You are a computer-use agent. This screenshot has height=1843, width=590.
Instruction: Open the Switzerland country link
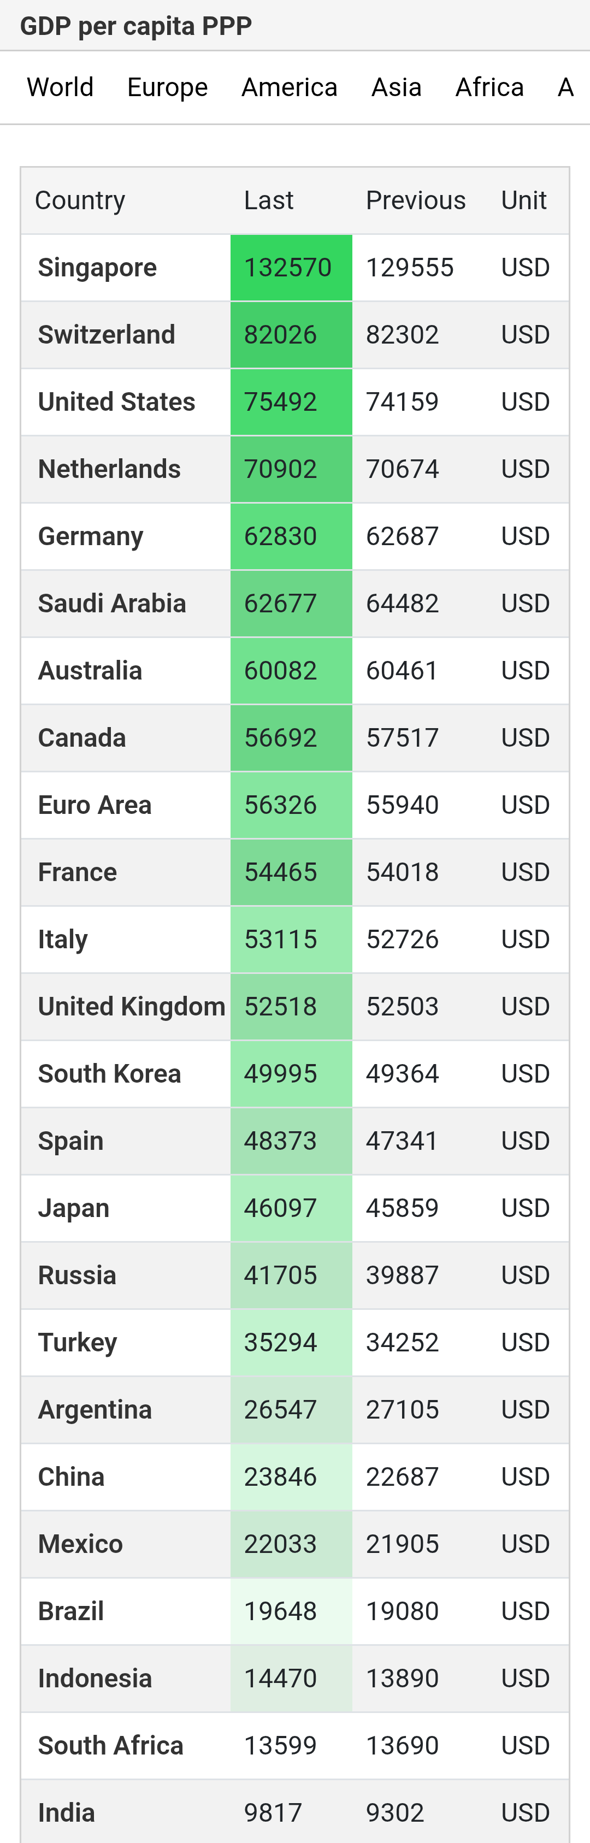pos(107,335)
